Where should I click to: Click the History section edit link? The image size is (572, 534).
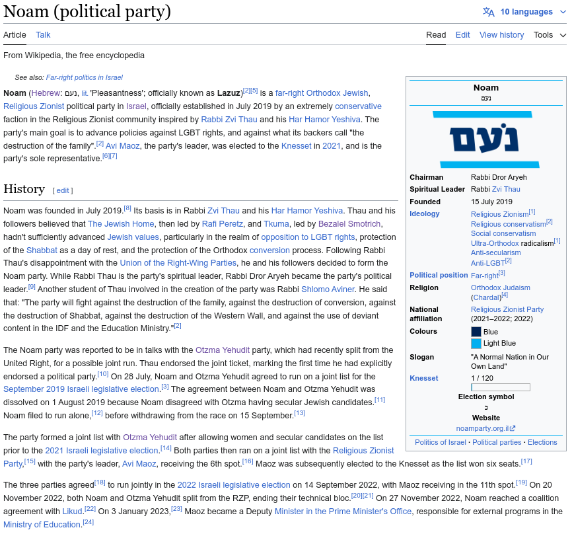(x=63, y=190)
